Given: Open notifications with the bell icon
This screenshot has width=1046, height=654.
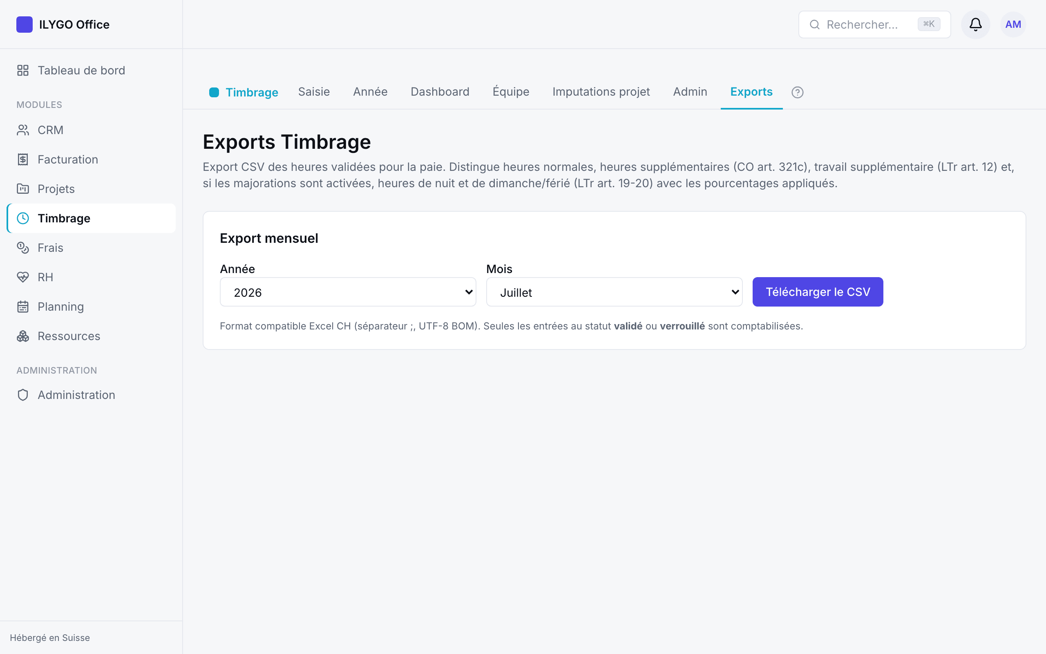Looking at the screenshot, I should point(975,24).
